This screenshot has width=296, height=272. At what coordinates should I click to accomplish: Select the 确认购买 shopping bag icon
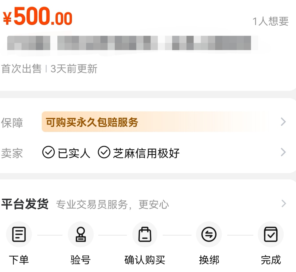[145, 234]
